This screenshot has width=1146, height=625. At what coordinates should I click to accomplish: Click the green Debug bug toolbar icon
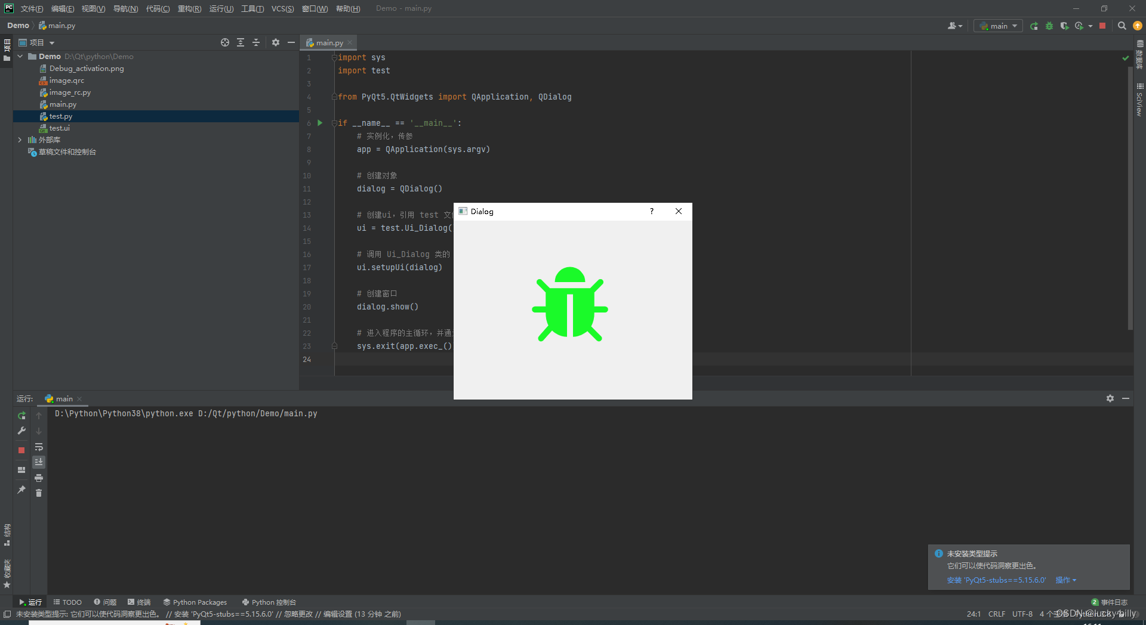(1049, 26)
